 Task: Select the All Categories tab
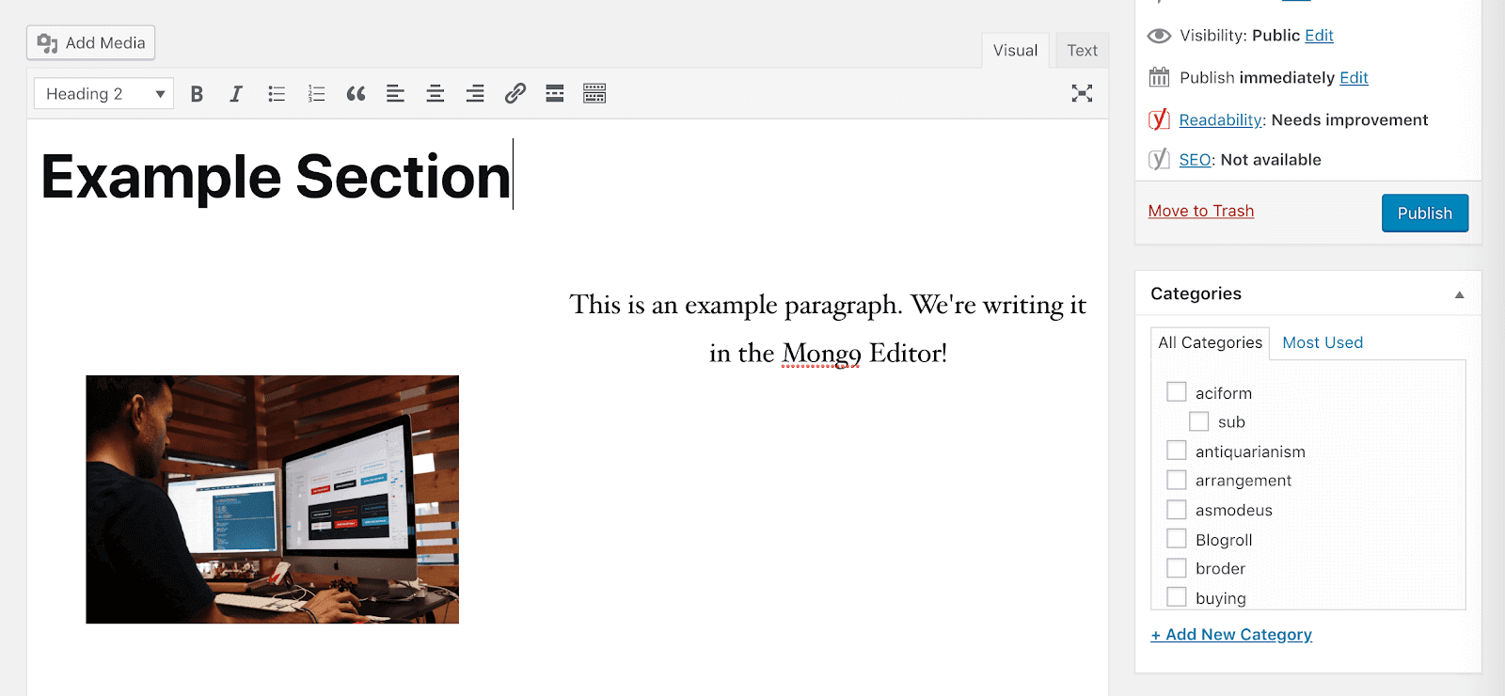pos(1211,343)
